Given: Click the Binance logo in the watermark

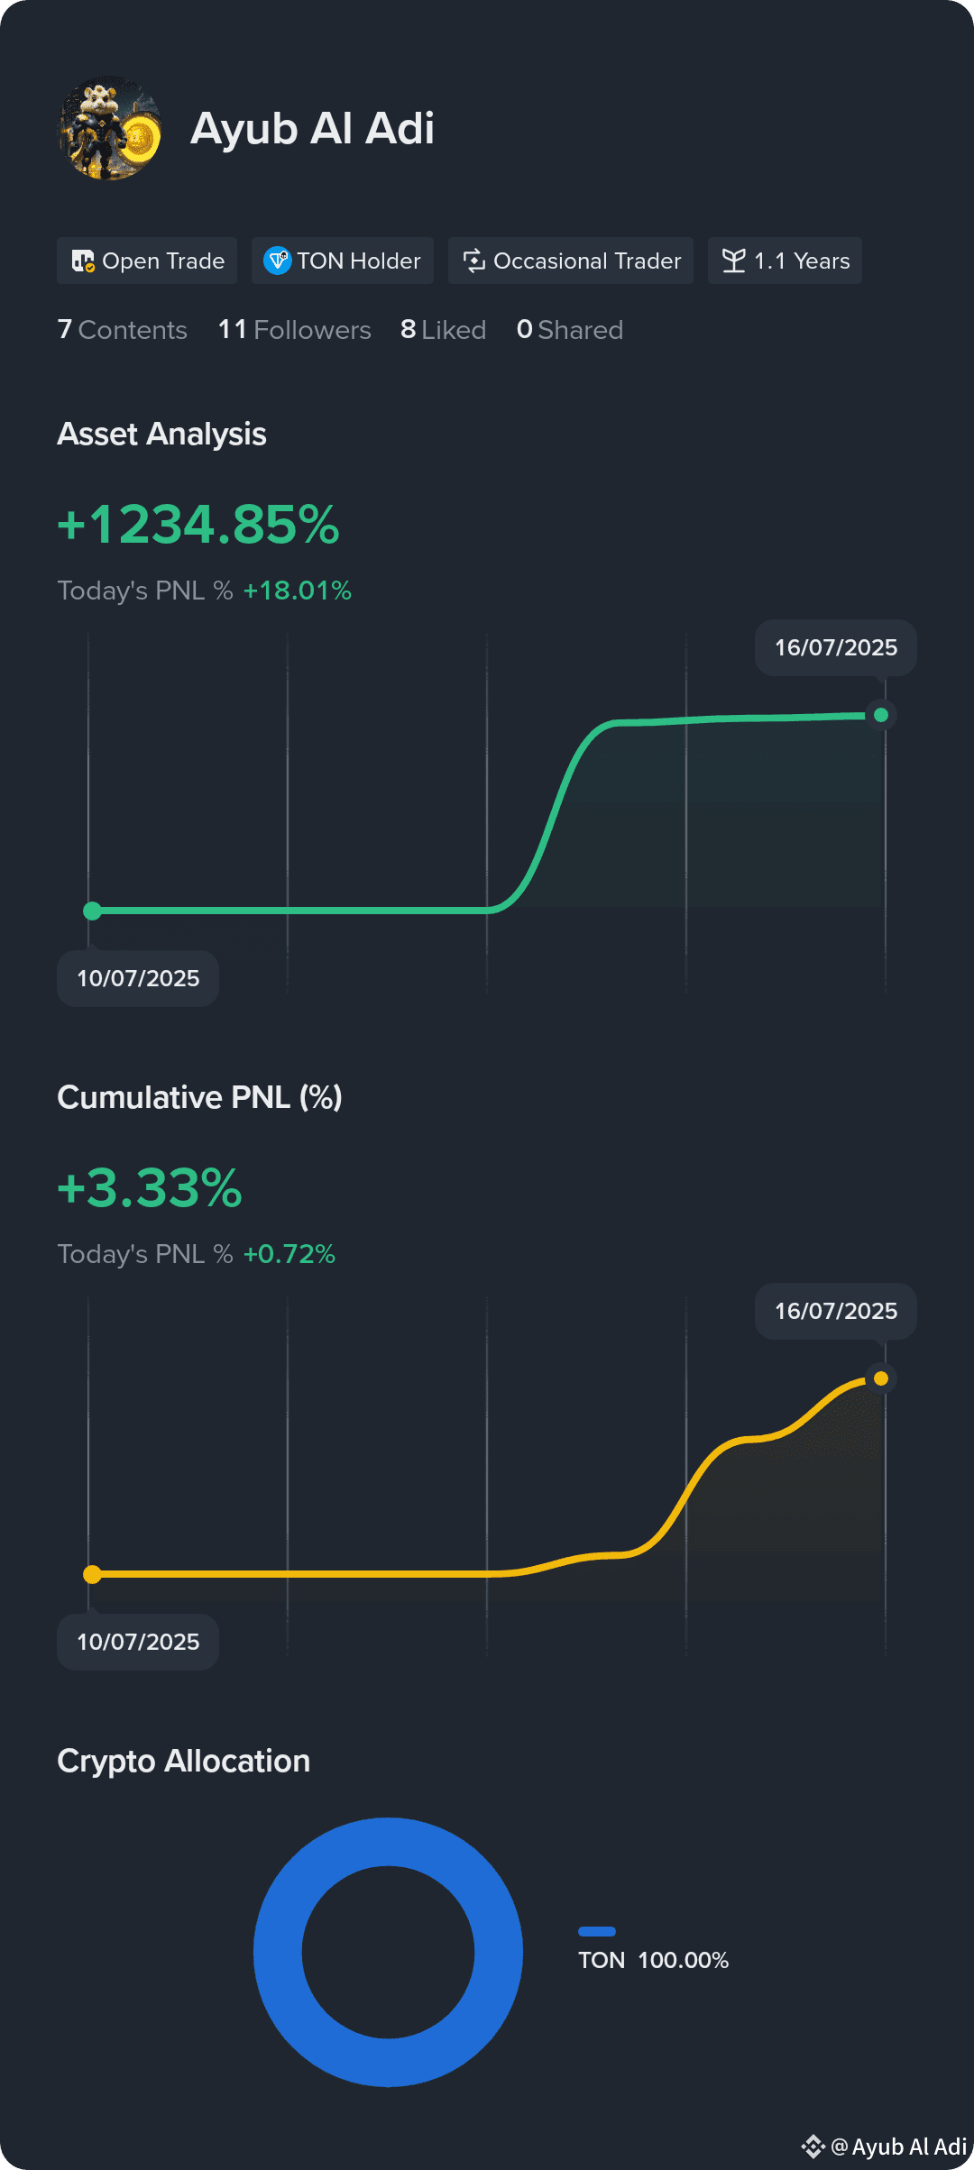Looking at the screenshot, I should [x=813, y=2147].
